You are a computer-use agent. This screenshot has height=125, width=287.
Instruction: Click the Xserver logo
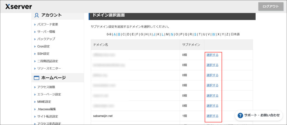pos(18,6)
